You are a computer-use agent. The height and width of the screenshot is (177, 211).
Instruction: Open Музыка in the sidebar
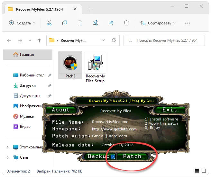pos(23,116)
